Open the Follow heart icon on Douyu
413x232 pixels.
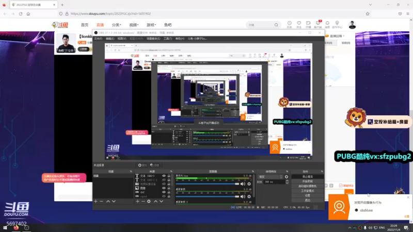coord(299,23)
